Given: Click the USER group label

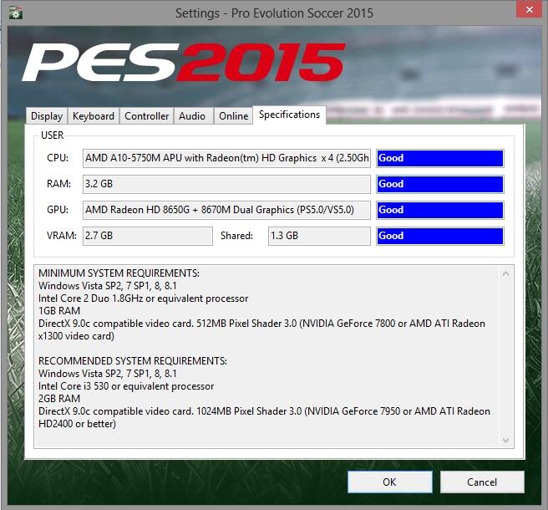Looking at the screenshot, I should coord(52,135).
